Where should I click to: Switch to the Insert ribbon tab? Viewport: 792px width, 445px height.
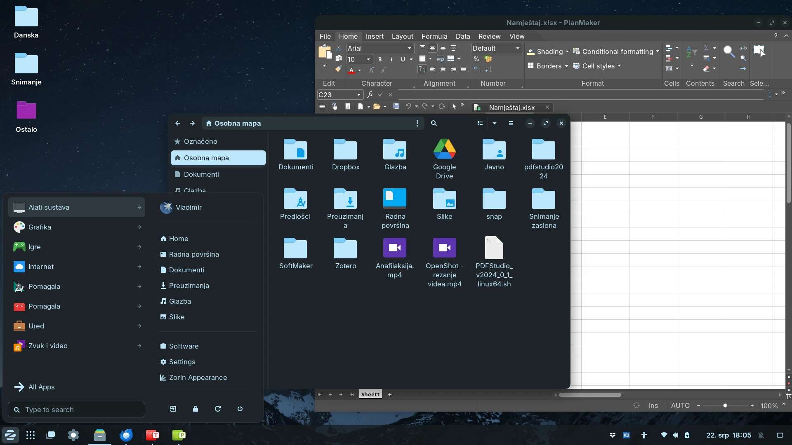[x=375, y=36]
